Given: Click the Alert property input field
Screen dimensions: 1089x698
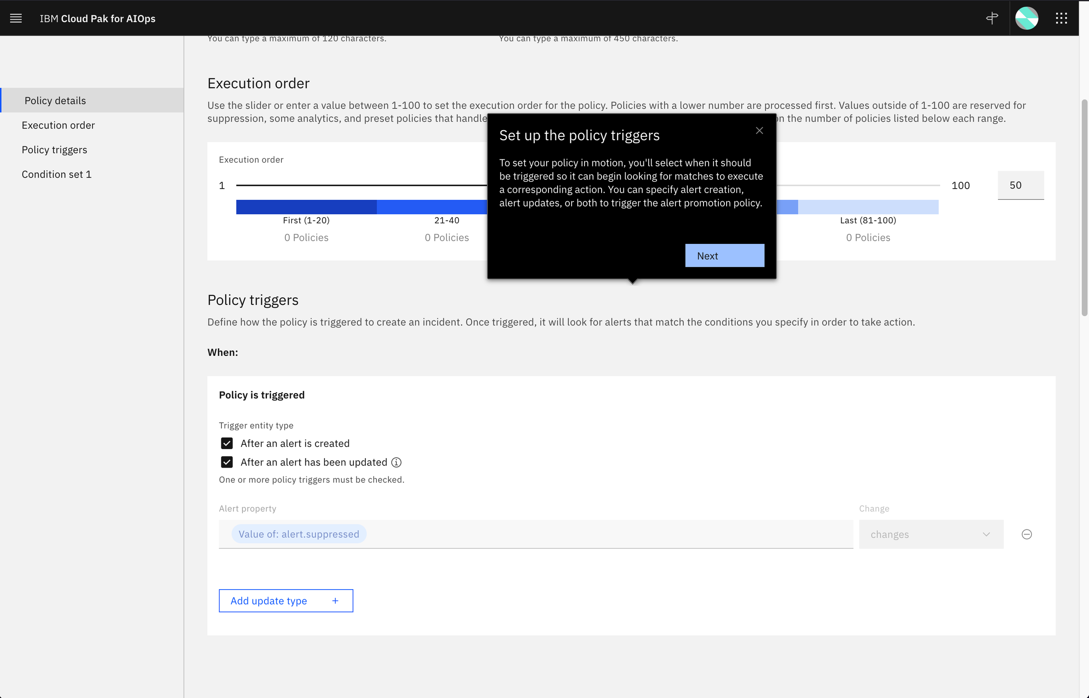Looking at the screenshot, I should pos(535,534).
